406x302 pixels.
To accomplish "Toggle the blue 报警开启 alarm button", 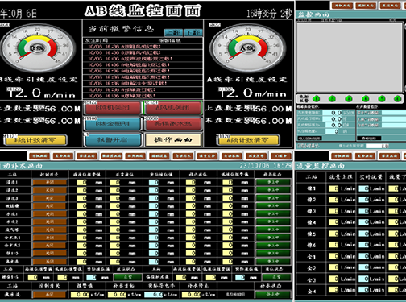I will (113, 140).
